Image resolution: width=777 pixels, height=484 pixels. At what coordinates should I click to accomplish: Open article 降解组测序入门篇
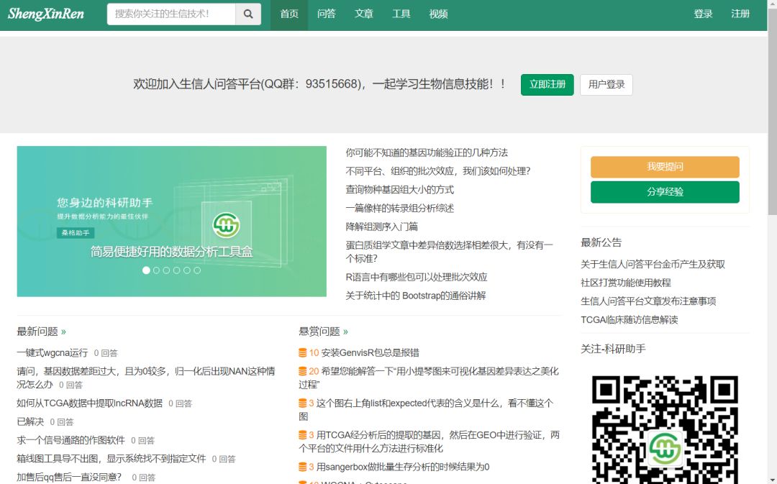point(381,227)
